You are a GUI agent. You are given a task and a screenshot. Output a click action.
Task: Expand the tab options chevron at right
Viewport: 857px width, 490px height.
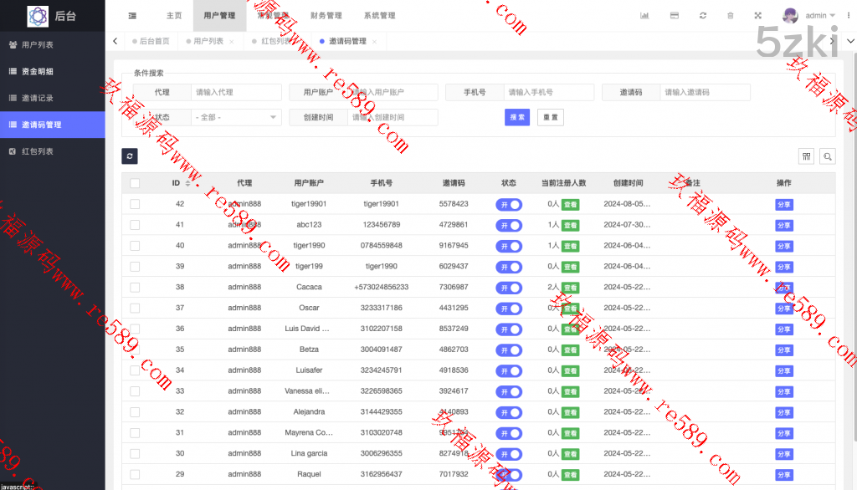point(832,41)
